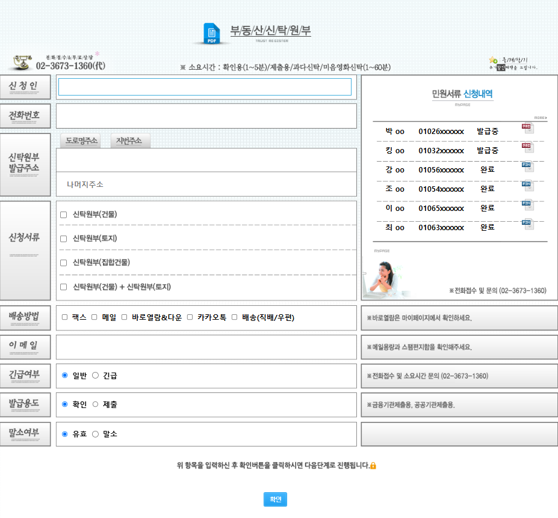Open the FIN document icon for 강 oo
The height and width of the screenshot is (518, 558).
coord(527,167)
